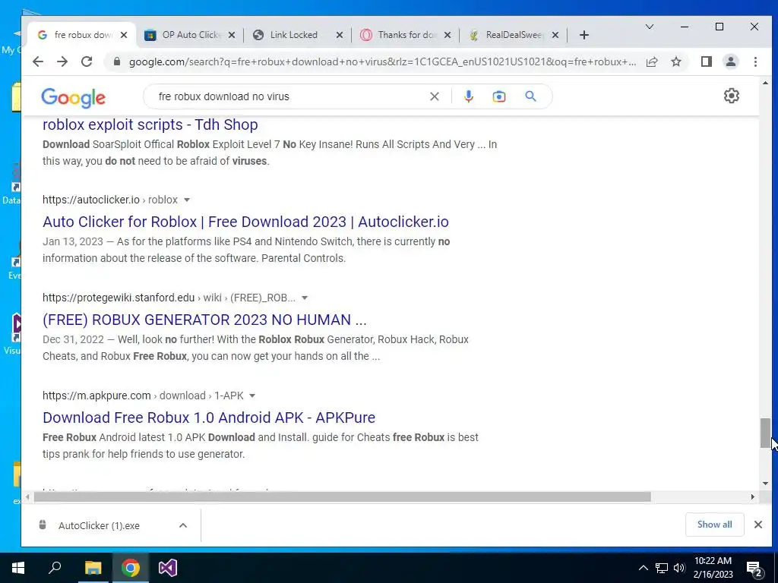Image resolution: width=778 pixels, height=583 pixels.
Task: Click the Chrome address bar URL
Action: (x=382, y=61)
